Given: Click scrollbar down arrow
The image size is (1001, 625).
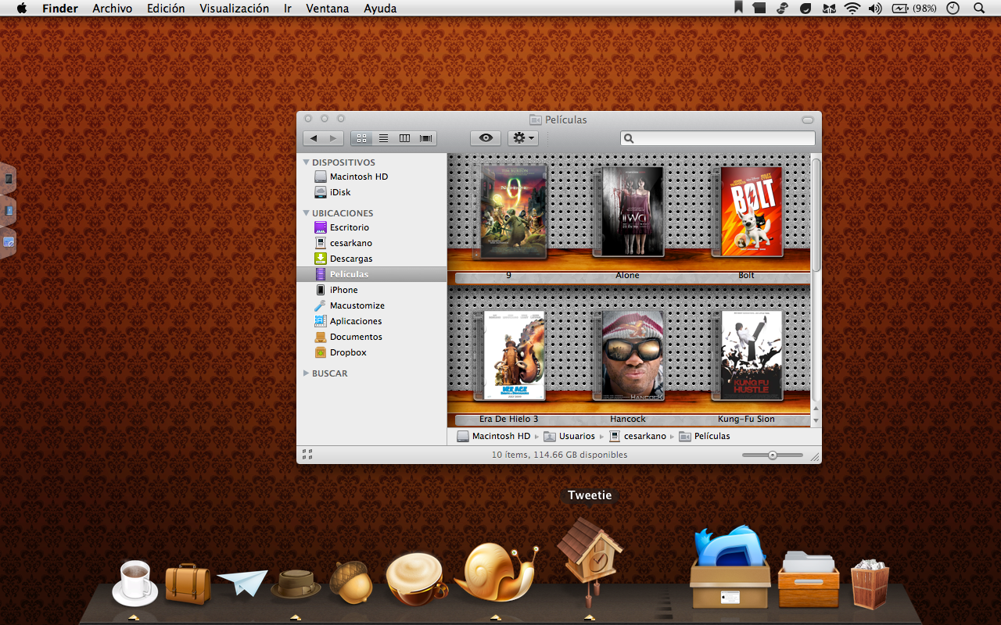Looking at the screenshot, I should coord(816,420).
